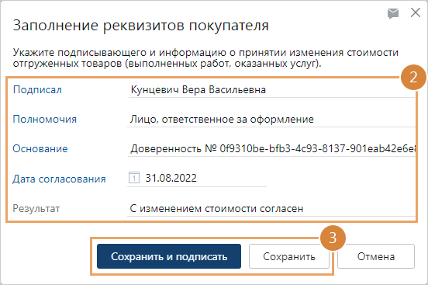Click the Основание label link
428x285 pixels.
coord(40,149)
